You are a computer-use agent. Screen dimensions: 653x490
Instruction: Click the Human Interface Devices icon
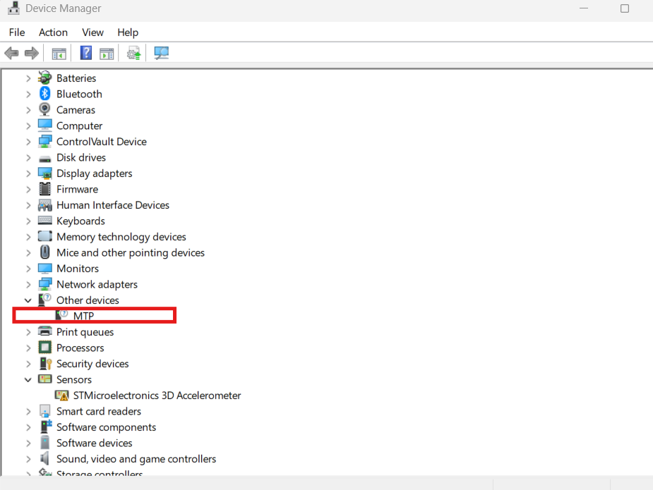[44, 205]
